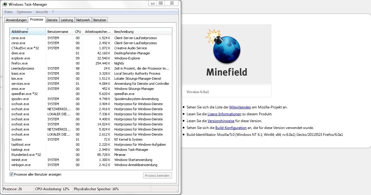The height and width of the screenshot is (195, 371).
Task: Click the Minefield product name
Action: pyautogui.click(x=227, y=72)
